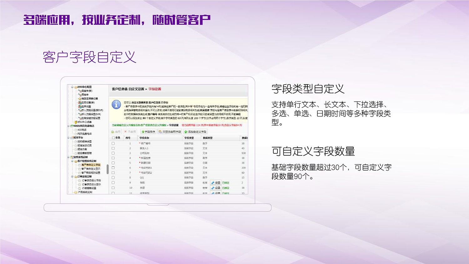
Task: Open 设置 wrench icon on the 来源 row
Action: point(213,187)
